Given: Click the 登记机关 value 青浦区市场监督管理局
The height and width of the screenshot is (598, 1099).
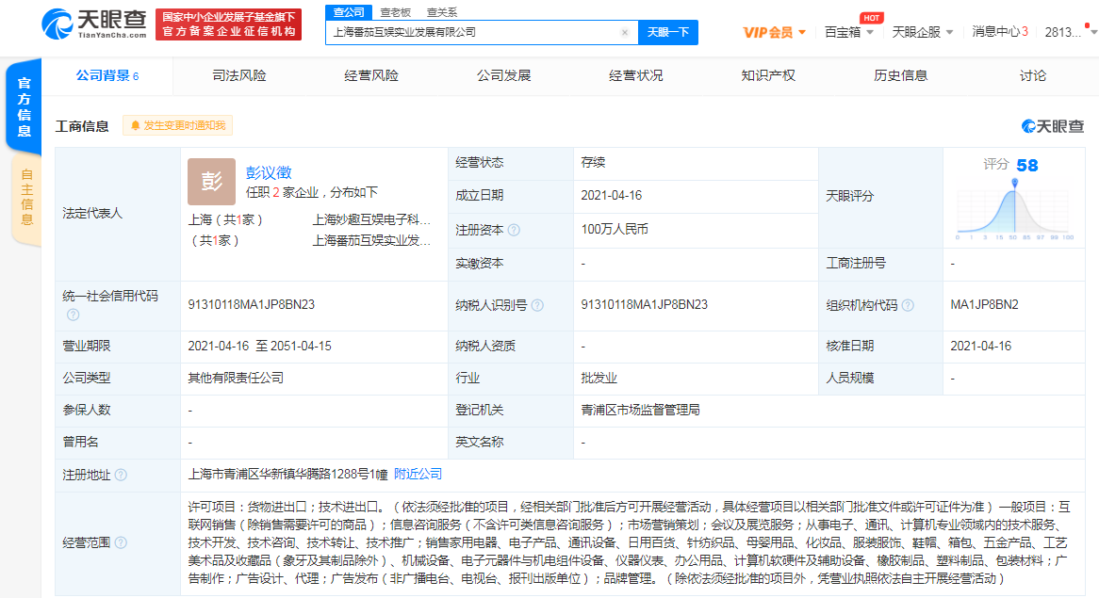Looking at the screenshot, I should tap(640, 411).
